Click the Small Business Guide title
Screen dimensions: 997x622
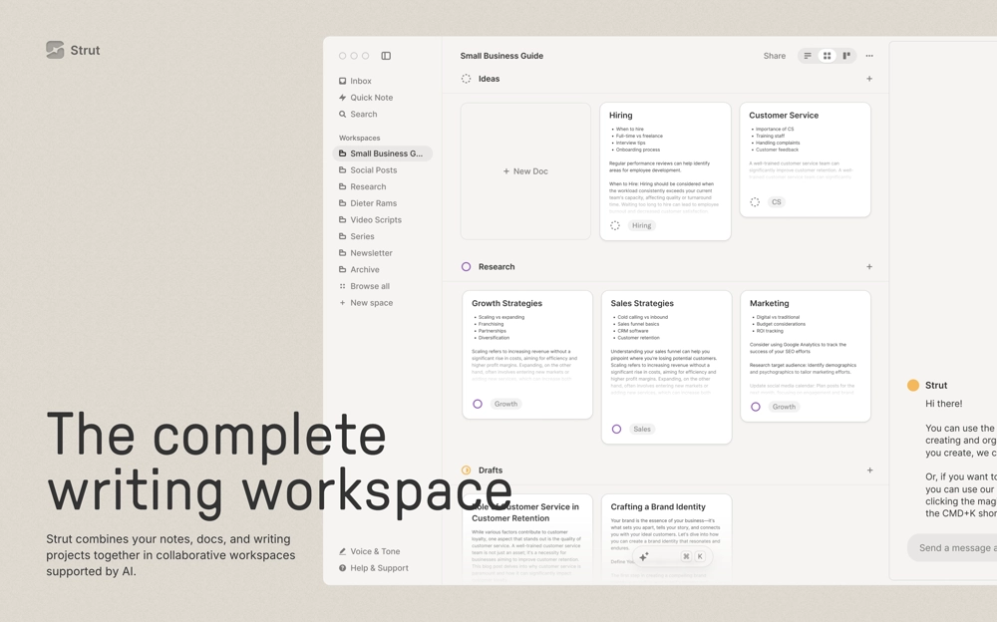tap(501, 56)
